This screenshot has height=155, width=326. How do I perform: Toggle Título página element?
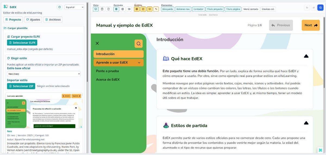coord(233,9)
